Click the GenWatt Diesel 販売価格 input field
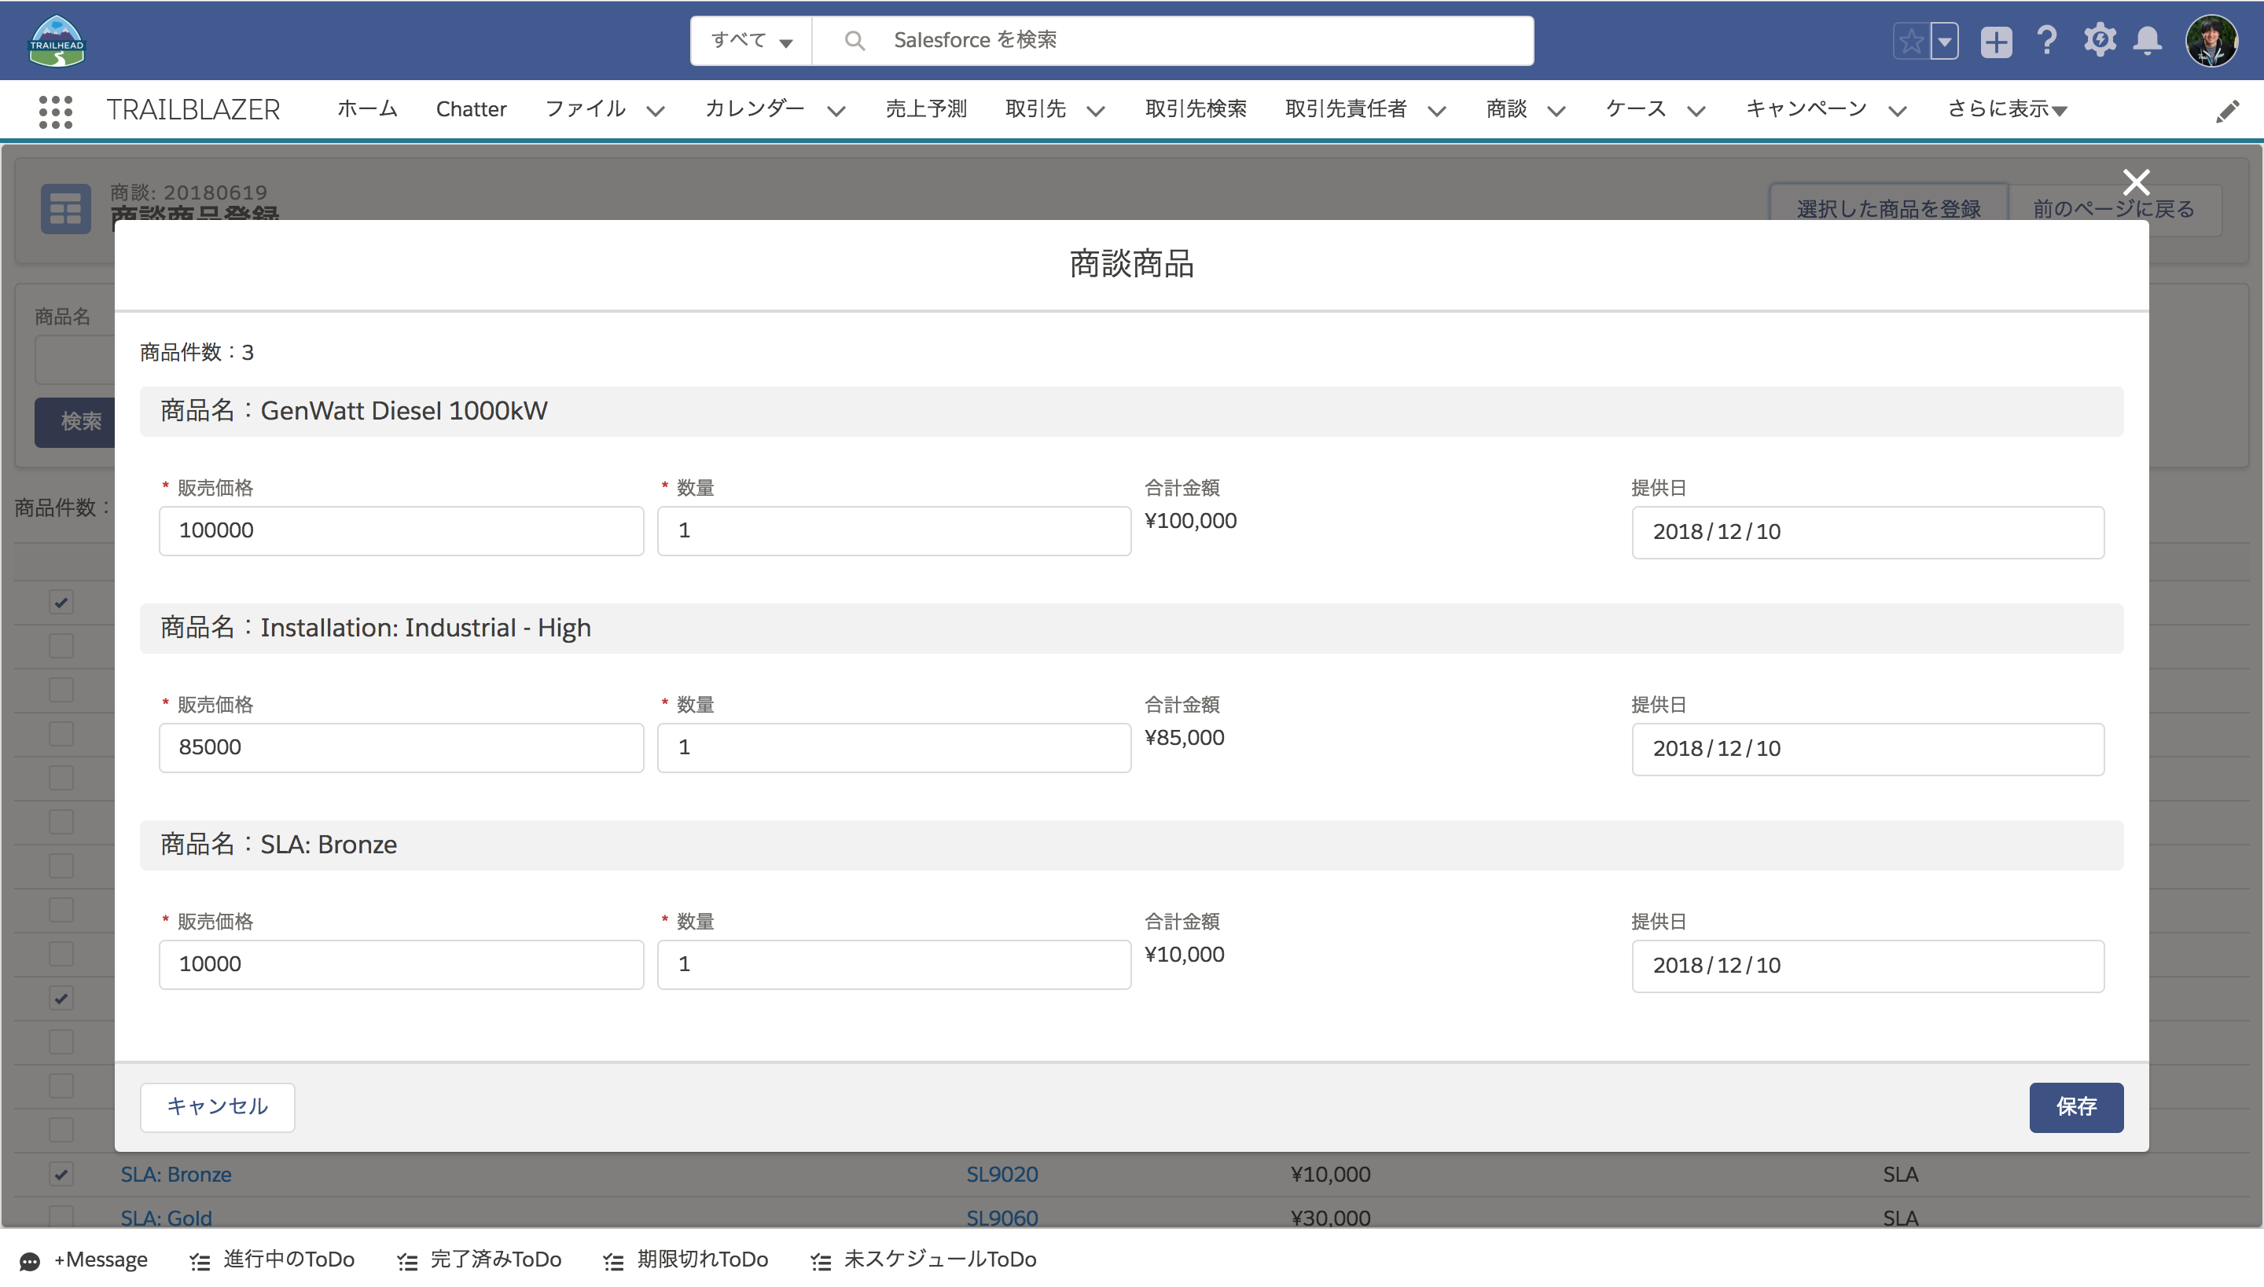Viewport: 2264px width, 1287px height. point(401,530)
